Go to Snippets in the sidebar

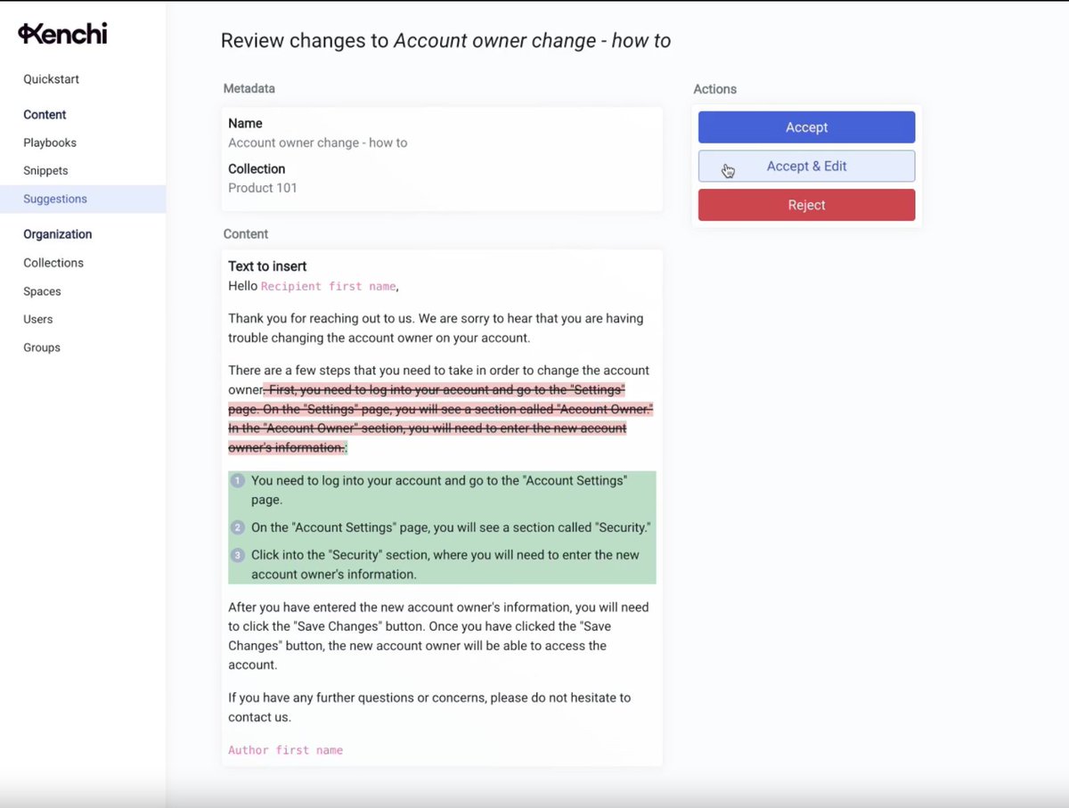(45, 170)
